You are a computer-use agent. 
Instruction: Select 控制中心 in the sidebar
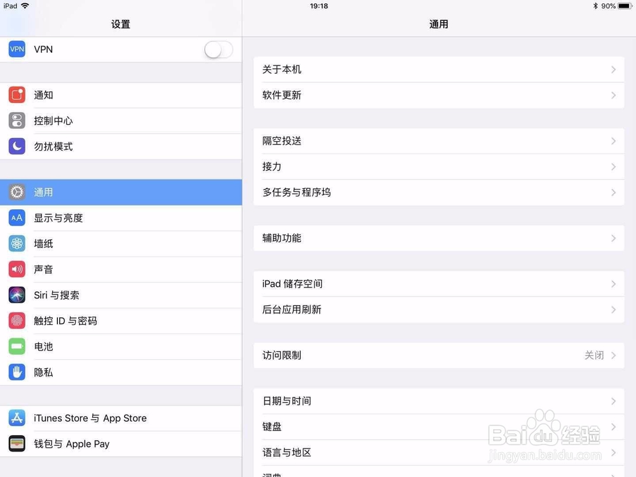[x=121, y=121]
